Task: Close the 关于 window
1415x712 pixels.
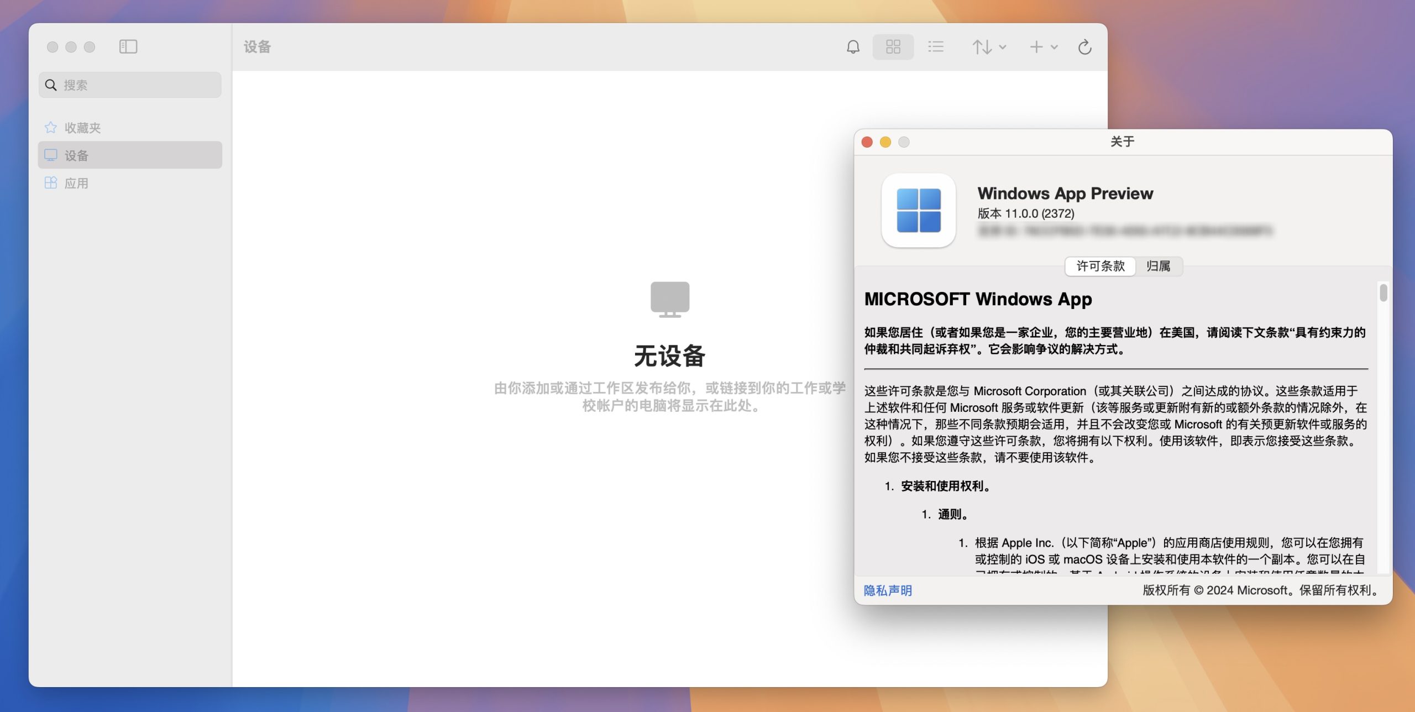Action: pyautogui.click(x=867, y=142)
